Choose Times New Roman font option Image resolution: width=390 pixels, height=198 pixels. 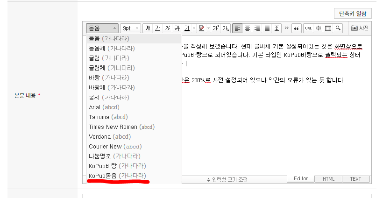(x=134, y=127)
